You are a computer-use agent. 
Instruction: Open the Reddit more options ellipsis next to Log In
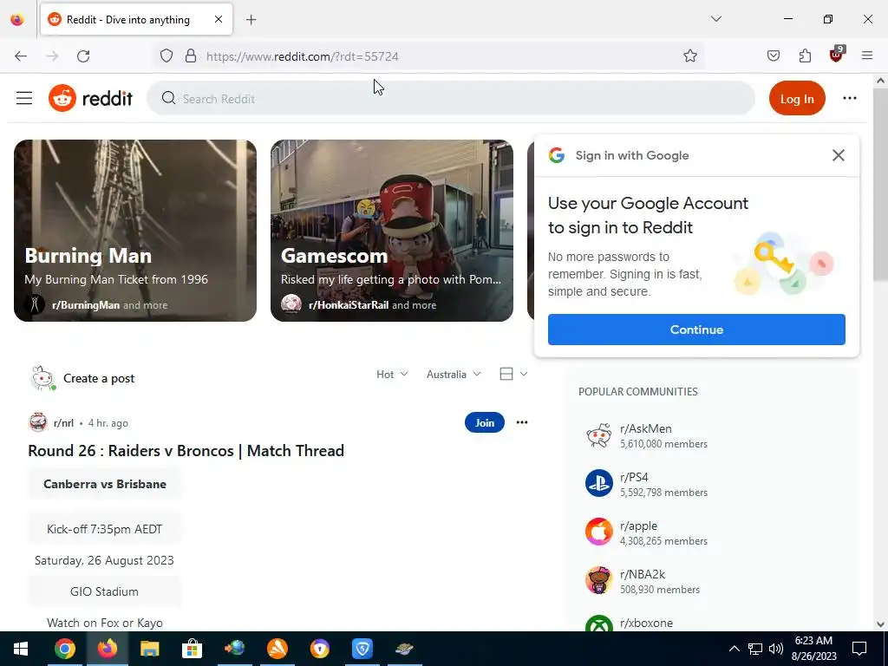850,99
